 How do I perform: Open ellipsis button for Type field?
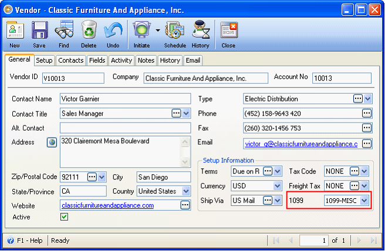click(358, 99)
